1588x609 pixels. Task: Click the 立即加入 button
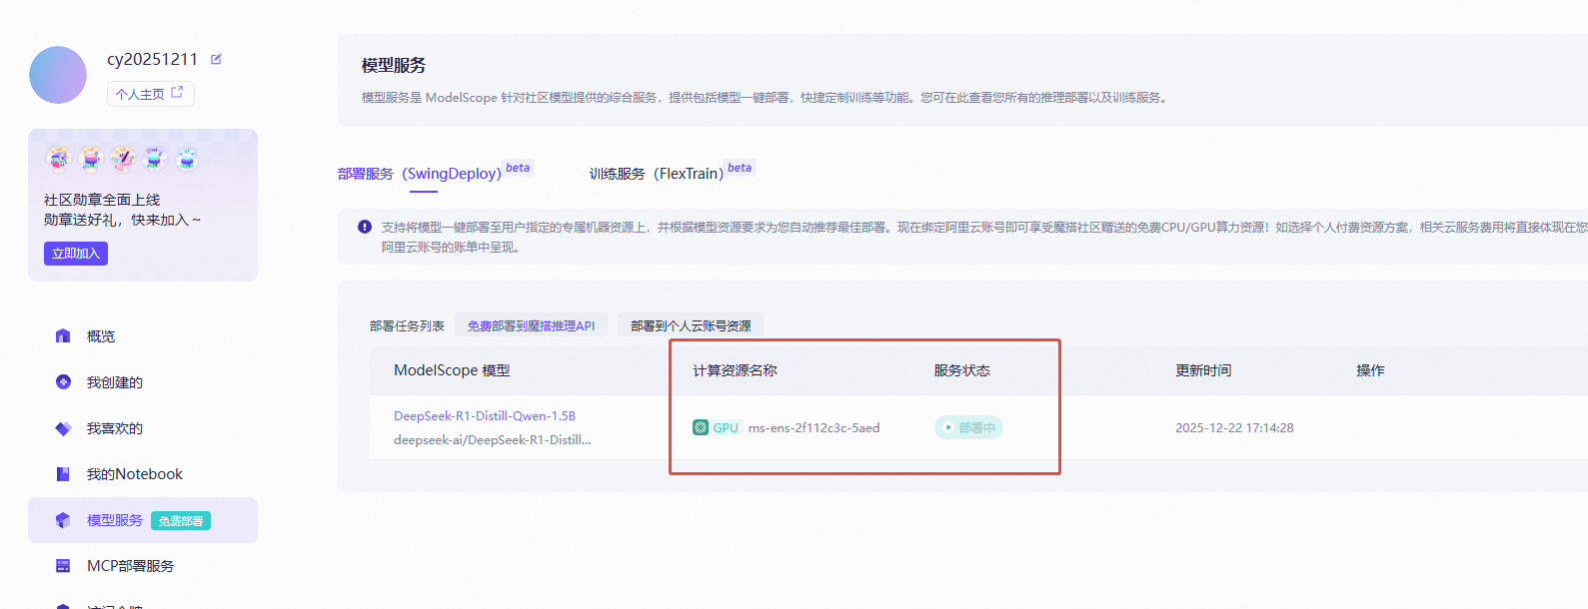tap(76, 254)
